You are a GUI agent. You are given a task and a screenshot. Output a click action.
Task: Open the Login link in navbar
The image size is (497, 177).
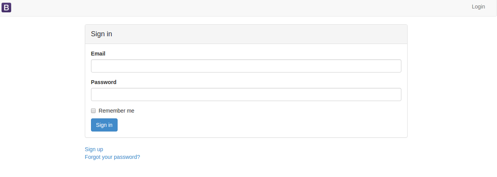point(478,7)
